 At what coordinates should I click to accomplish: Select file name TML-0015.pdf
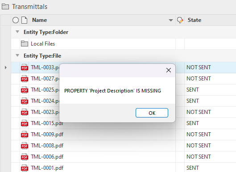coord(47,123)
